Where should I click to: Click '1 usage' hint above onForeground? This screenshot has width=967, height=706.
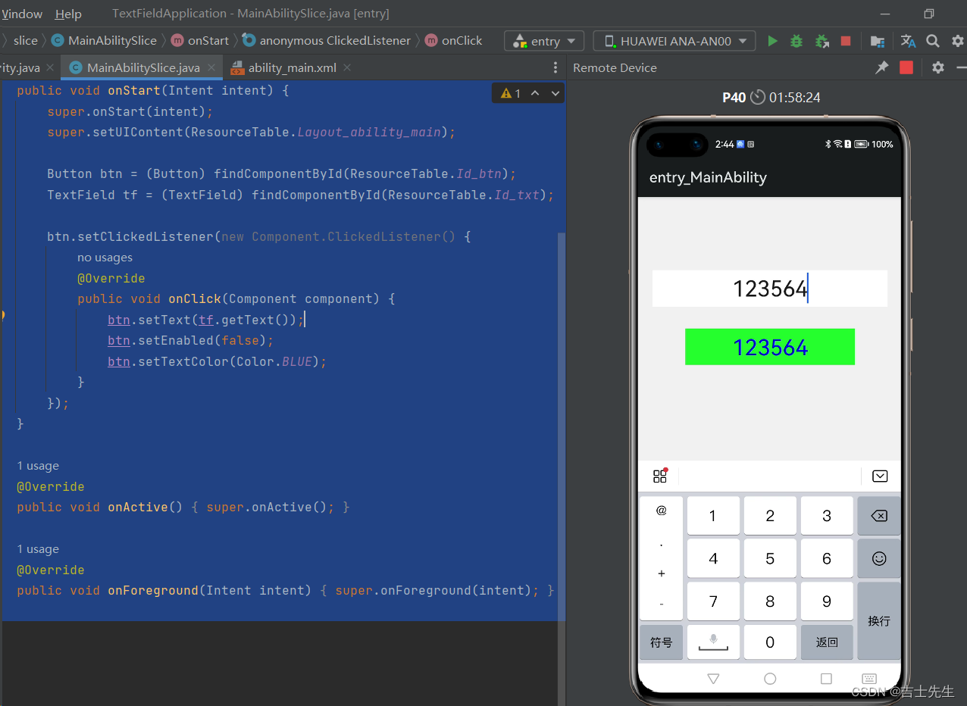[38, 549]
